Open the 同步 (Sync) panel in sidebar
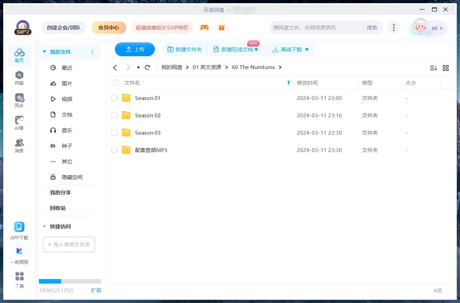This screenshot has height=303, width=460. [19, 100]
